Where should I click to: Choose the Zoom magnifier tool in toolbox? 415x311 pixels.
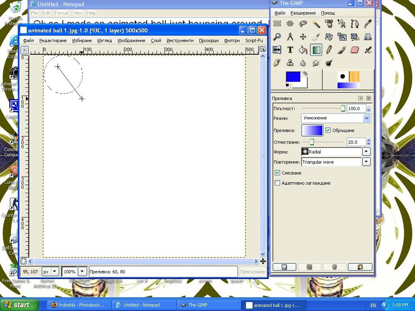click(x=277, y=37)
